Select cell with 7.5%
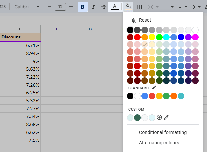Viewport: 207px width, 152px height. [20, 140]
